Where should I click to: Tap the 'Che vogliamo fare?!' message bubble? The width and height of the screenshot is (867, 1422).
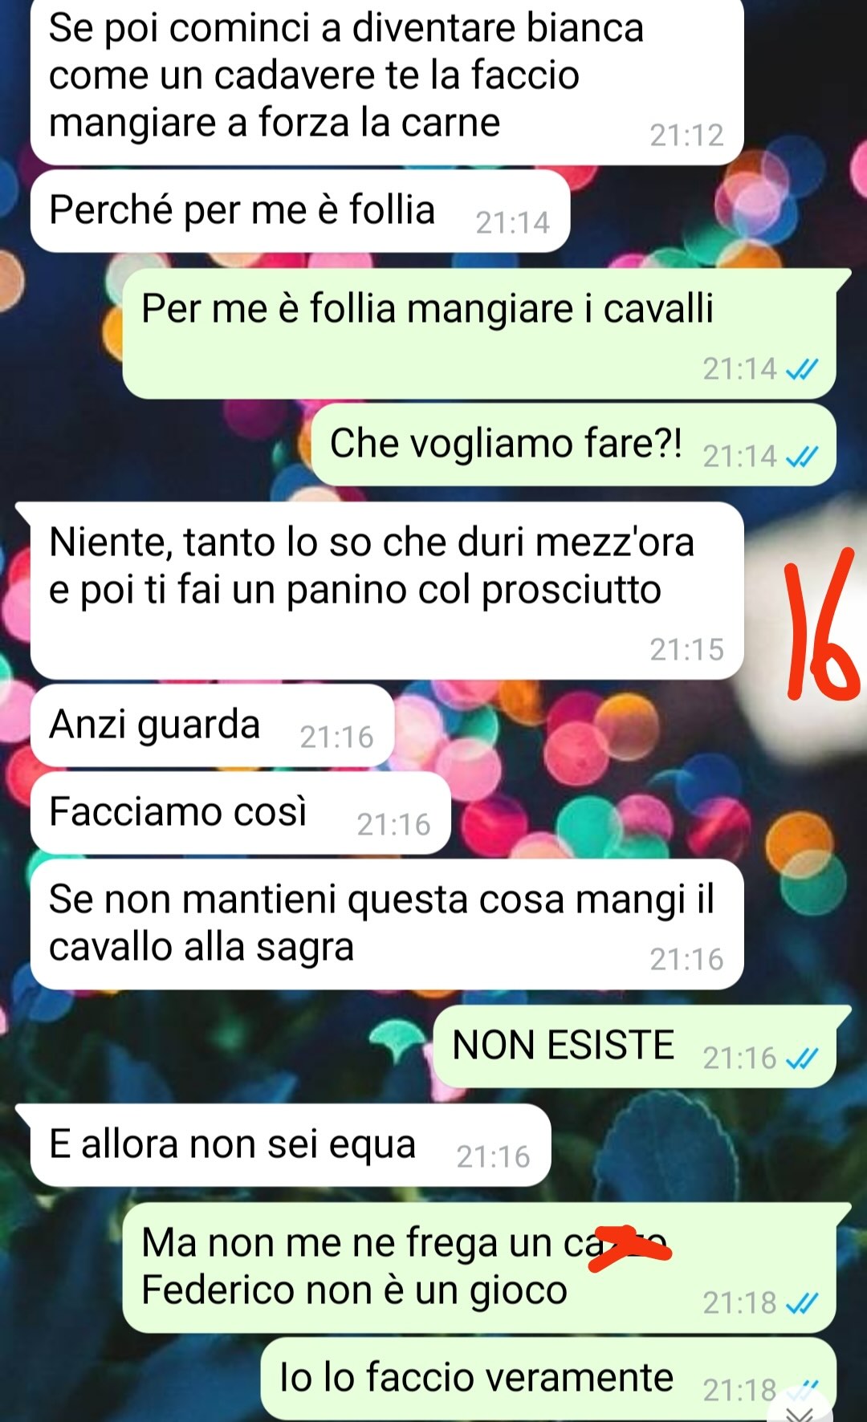(x=573, y=445)
